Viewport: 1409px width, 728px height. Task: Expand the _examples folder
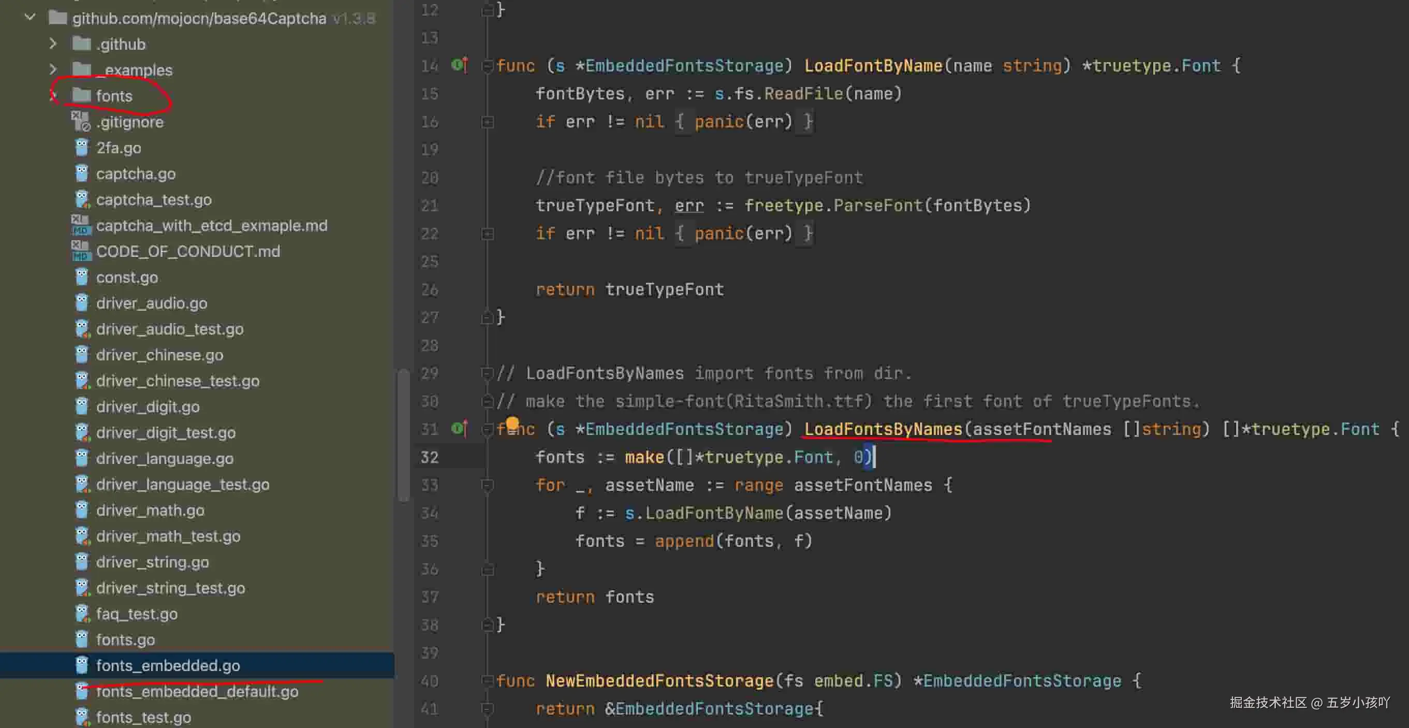(x=53, y=69)
